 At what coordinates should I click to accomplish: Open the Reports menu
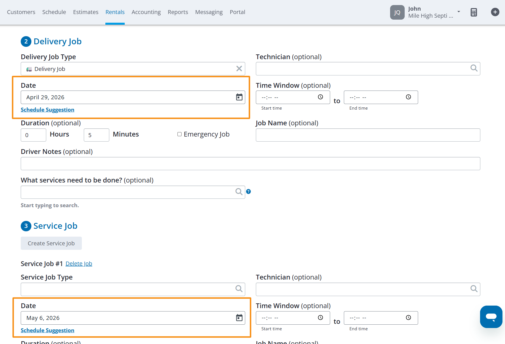178,12
